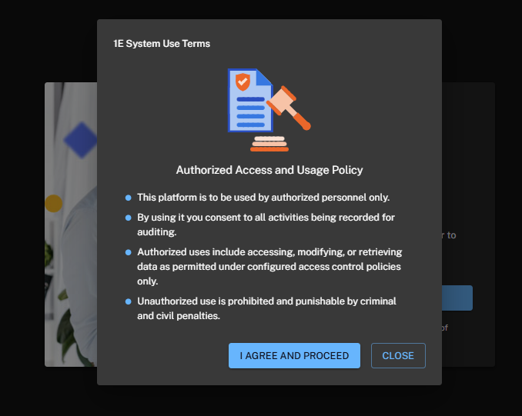Click the orange shield checkmark badge
This screenshot has height=416, width=522.
243,79
